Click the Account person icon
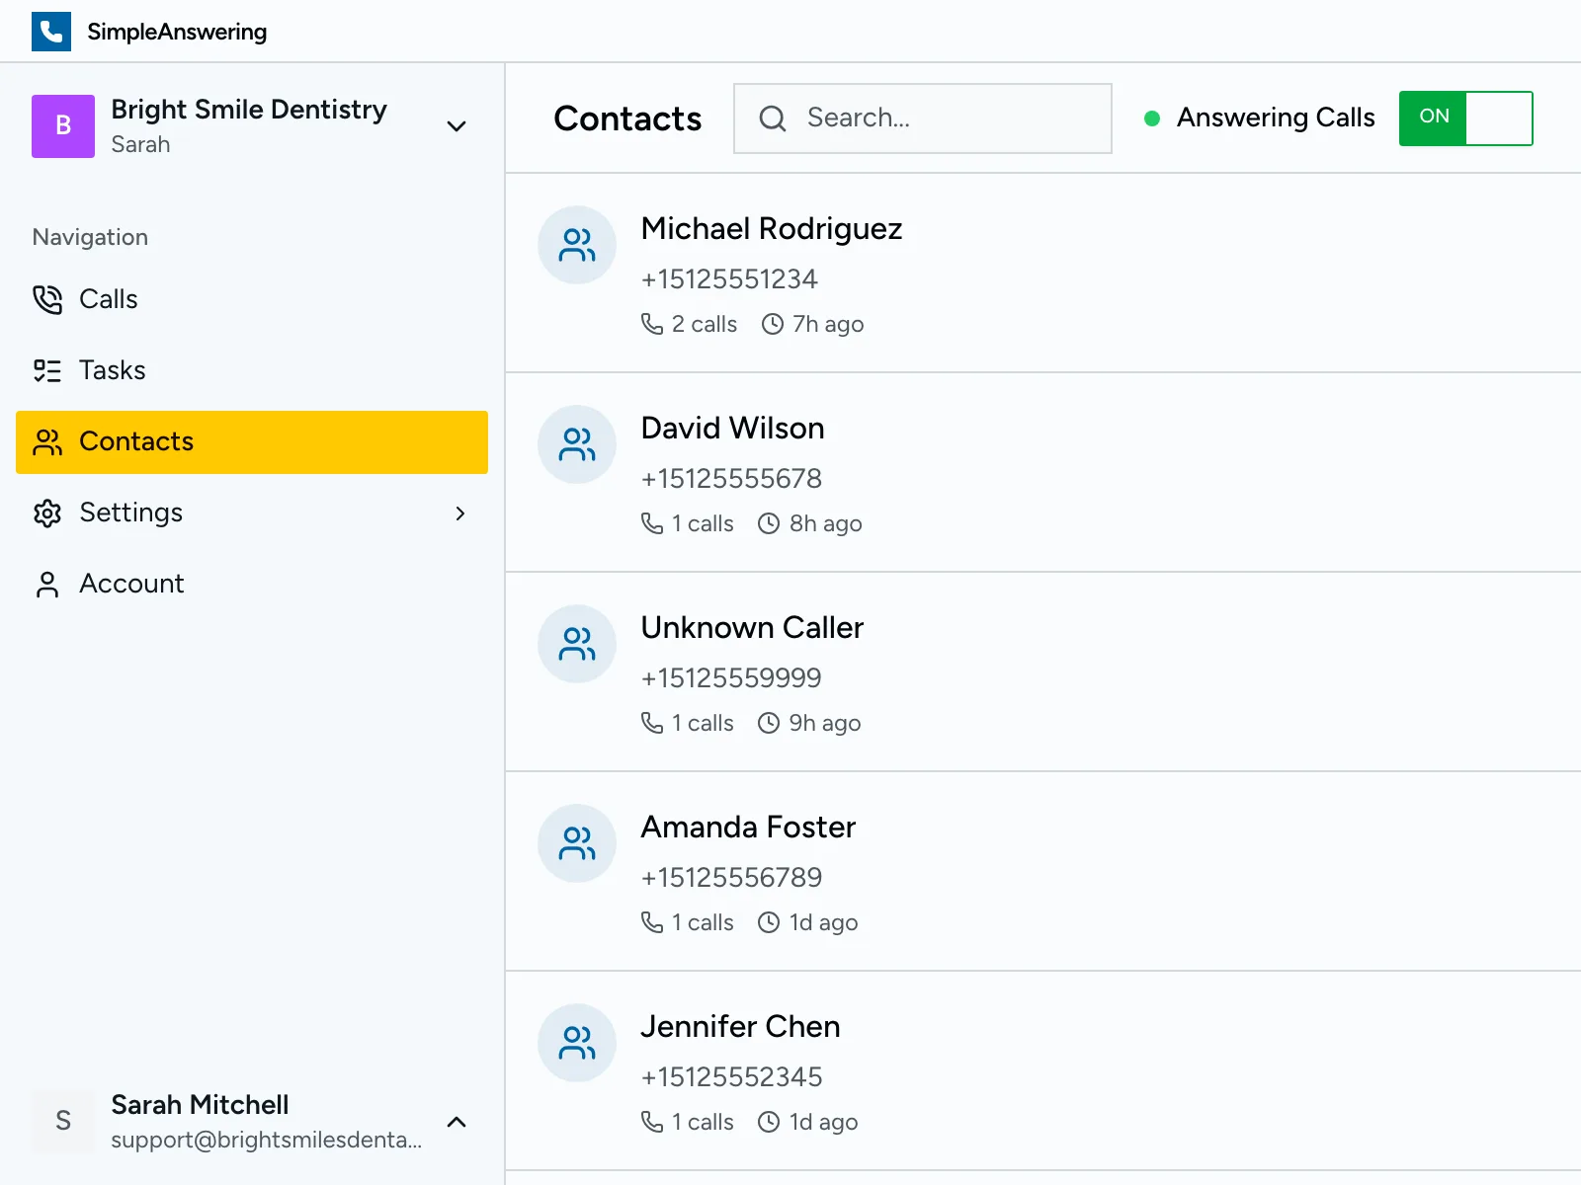Viewport: 1581px width, 1185px height. [46, 584]
